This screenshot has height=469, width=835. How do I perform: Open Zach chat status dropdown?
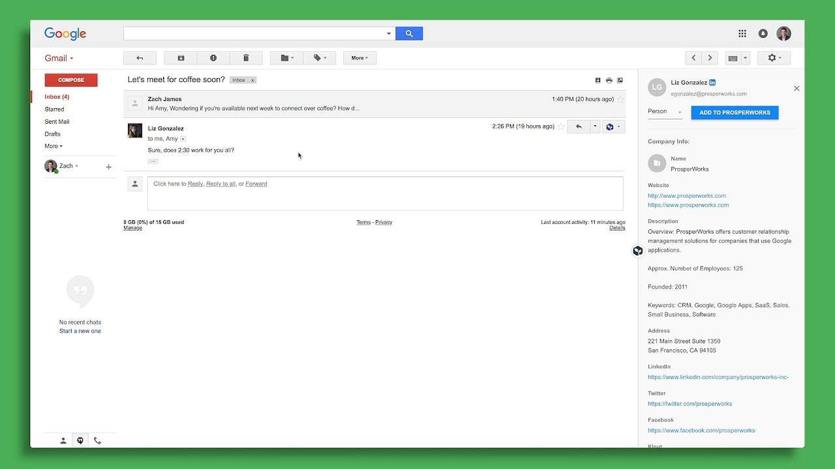point(68,166)
